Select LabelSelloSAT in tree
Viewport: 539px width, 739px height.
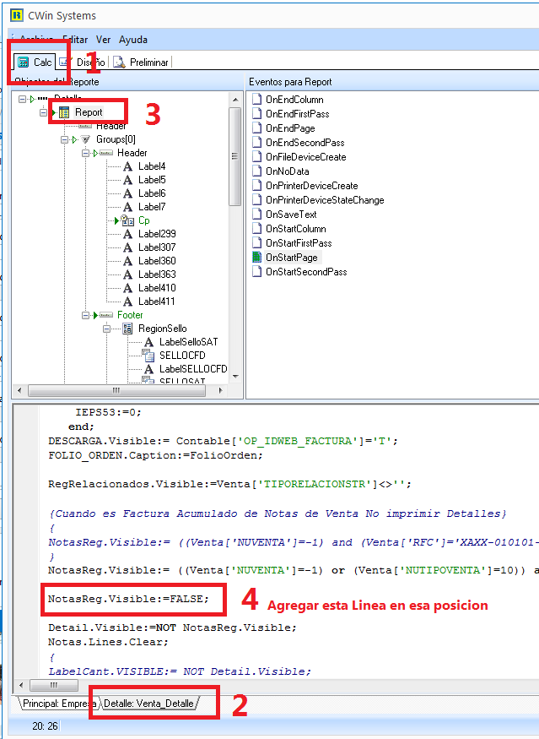pos(188,342)
